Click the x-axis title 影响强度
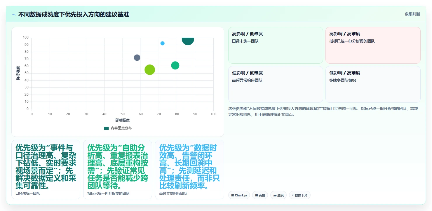This screenshot has height=211, width=432. pyautogui.click(x=122, y=120)
